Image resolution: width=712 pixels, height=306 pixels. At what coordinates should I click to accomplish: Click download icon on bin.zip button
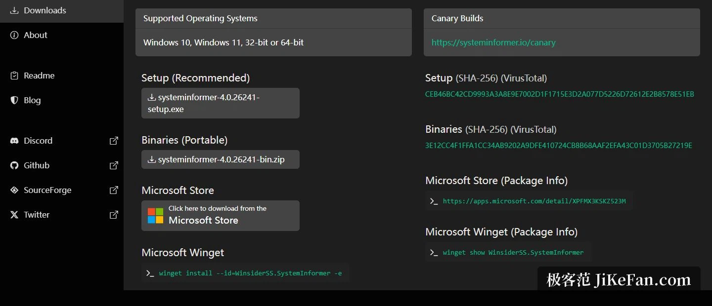click(x=152, y=159)
